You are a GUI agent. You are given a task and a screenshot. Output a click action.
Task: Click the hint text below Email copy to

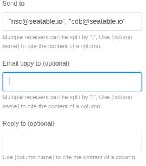(x=67, y=102)
